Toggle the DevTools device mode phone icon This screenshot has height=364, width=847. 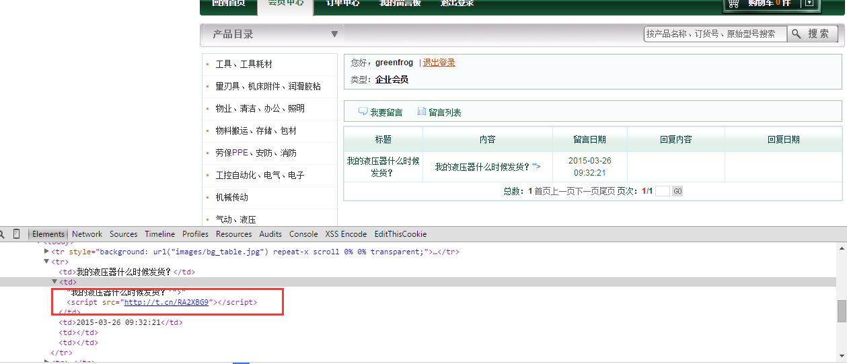tap(17, 234)
